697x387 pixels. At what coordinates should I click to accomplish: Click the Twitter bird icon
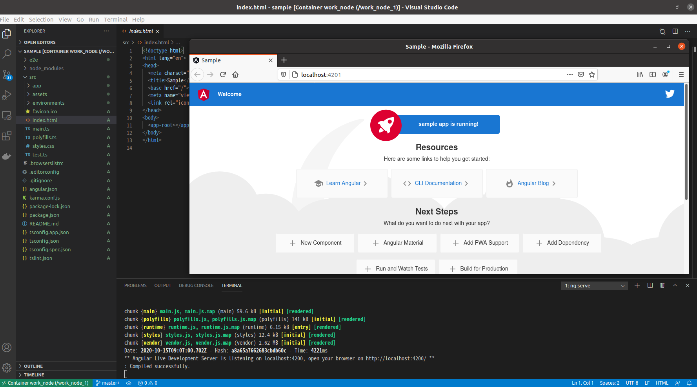tap(670, 94)
